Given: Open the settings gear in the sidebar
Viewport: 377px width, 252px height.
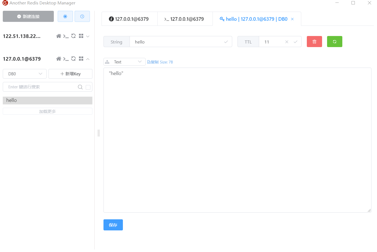Looking at the screenshot, I should (x=65, y=16).
